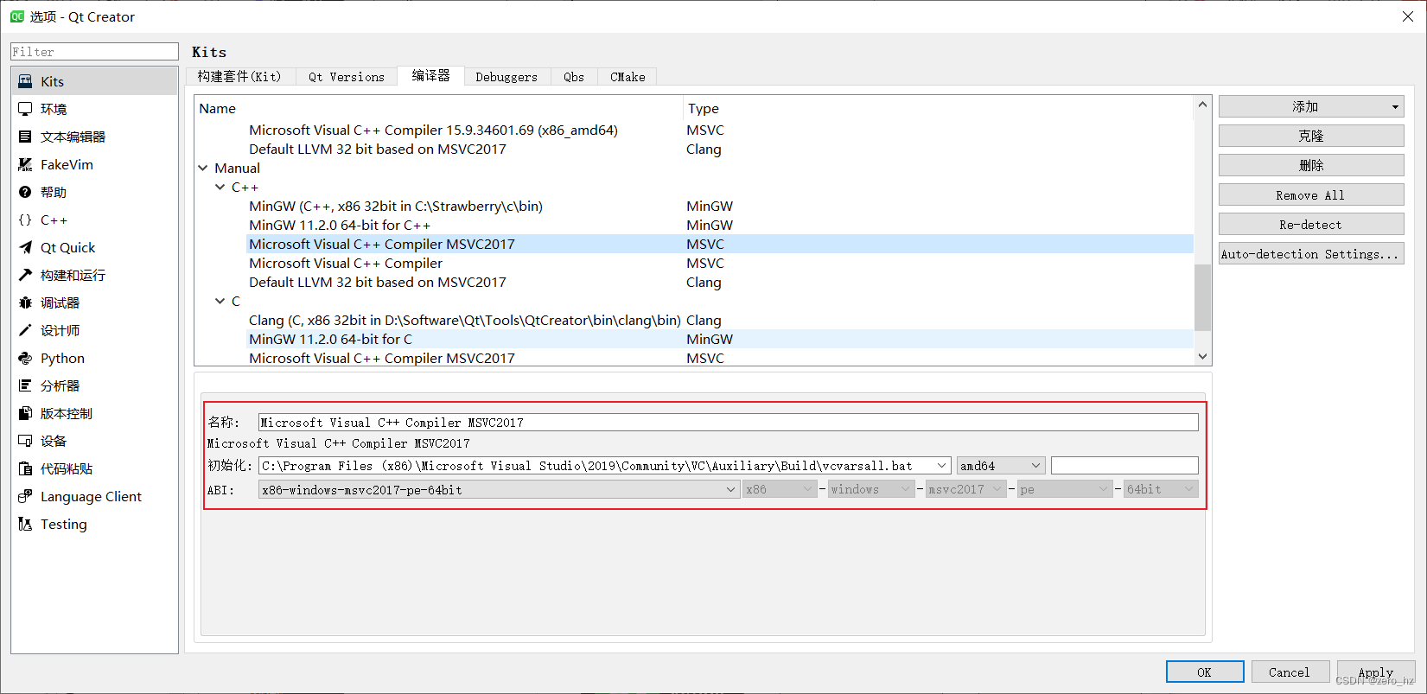
Task: Click the Cancel button
Action: [1290, 672]
